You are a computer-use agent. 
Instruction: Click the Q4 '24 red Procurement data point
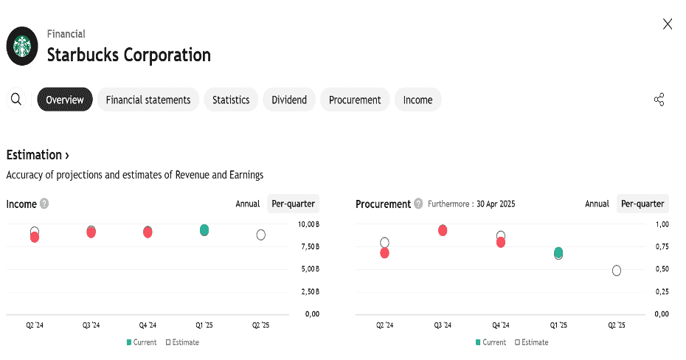(501, 242)
